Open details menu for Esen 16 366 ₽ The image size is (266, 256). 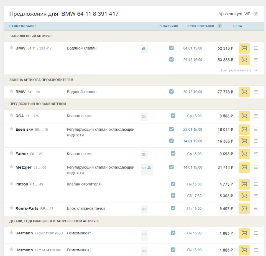(x=256, y=141)
